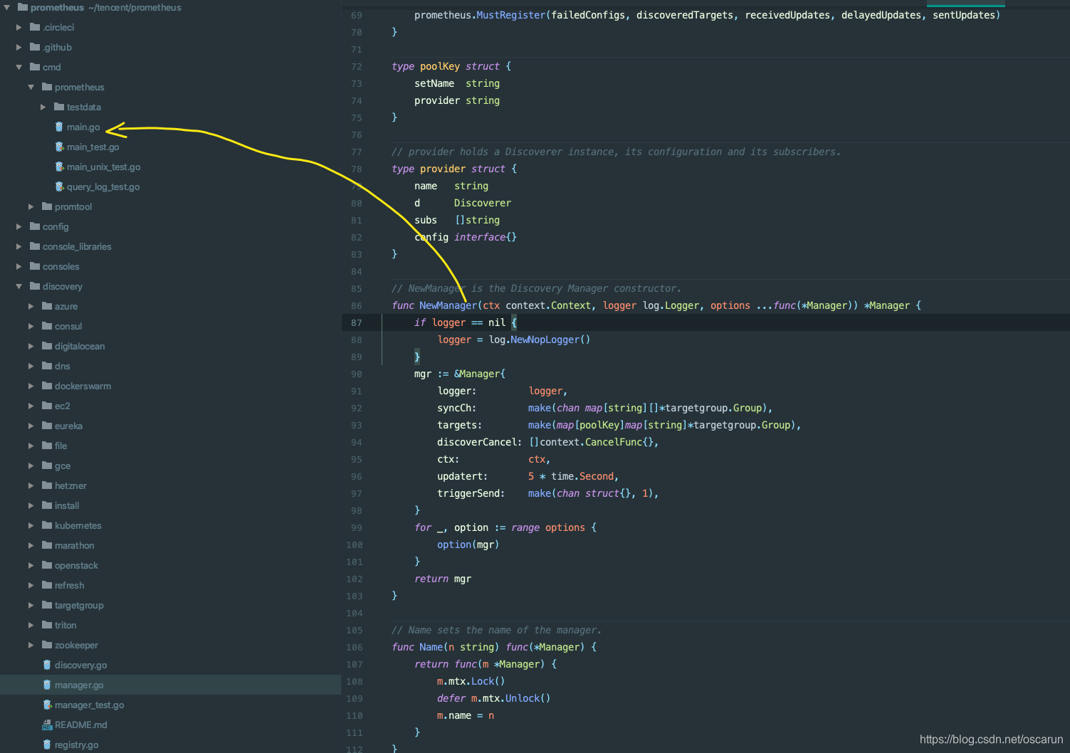This screenshot has height=753, width=1070.
Task: Select the marathon folder label
Action: pos(74,545)
